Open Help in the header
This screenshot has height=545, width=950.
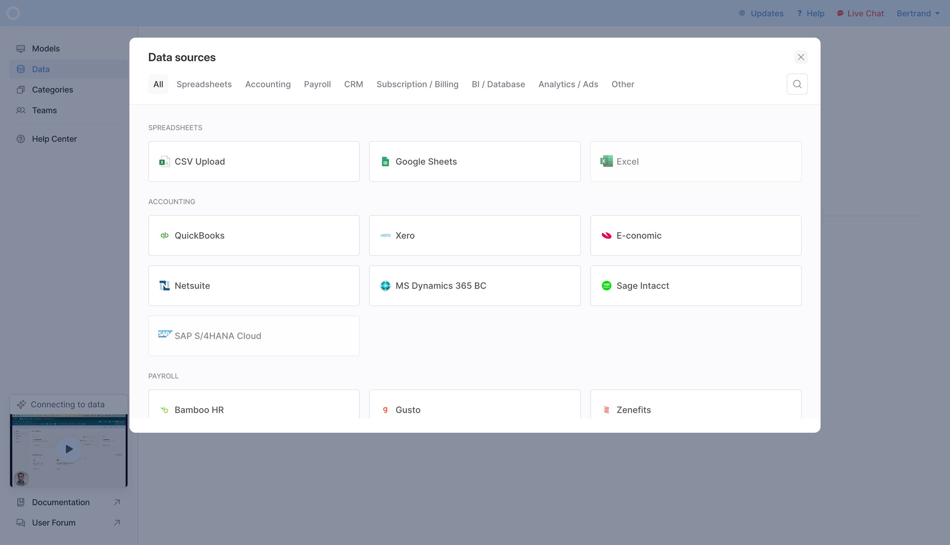[x=810, y=13]
